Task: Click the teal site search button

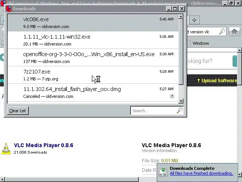Action: click(x=235, y=61)
